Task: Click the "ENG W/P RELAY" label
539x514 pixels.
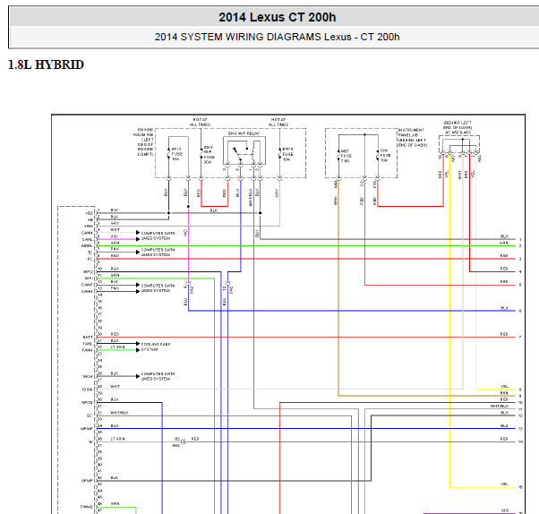Action: coord(244,133)
